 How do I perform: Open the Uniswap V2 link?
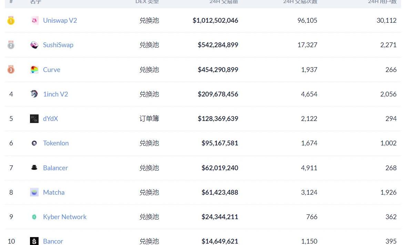coord(60,21)
